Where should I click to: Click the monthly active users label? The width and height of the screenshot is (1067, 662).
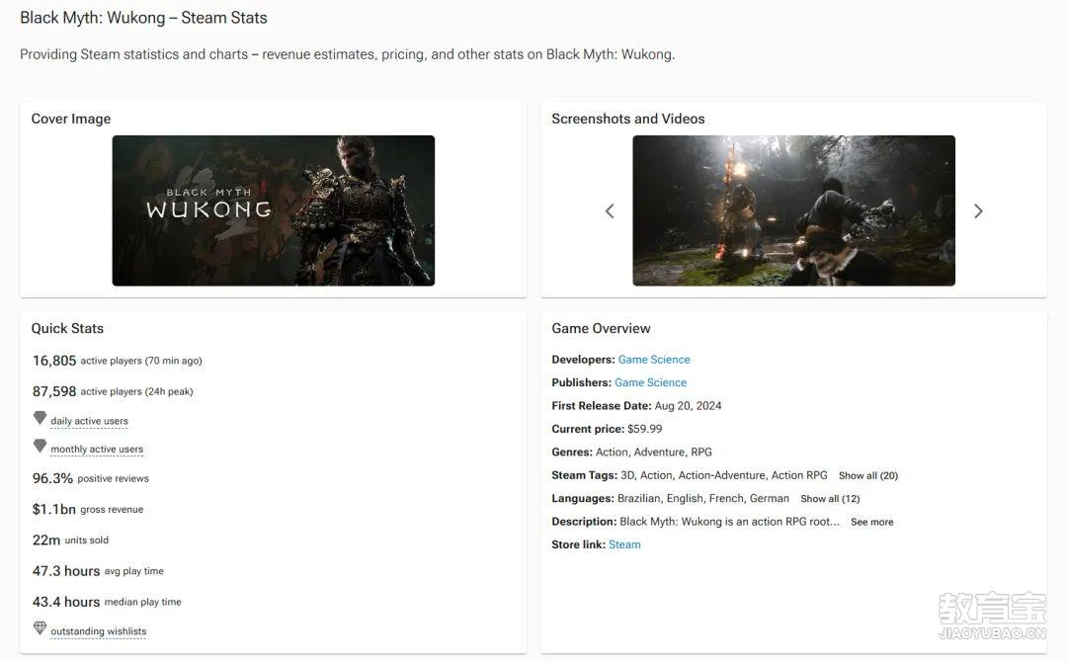coord(97,449)
